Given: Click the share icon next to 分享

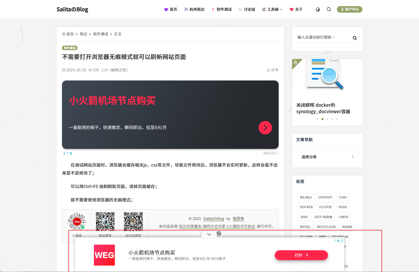Looking at the screenshot, I should pyautogui.click(x=268, y=70).
